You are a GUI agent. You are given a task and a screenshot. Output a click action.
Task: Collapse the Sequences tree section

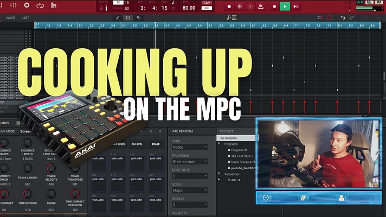[219, 174]
